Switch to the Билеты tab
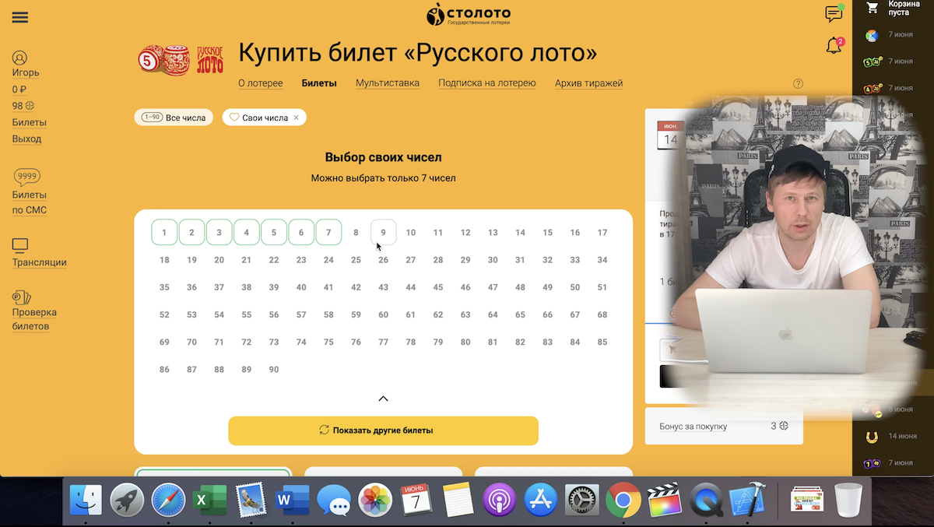Viewport: 934px width, 527px height. 319,83
